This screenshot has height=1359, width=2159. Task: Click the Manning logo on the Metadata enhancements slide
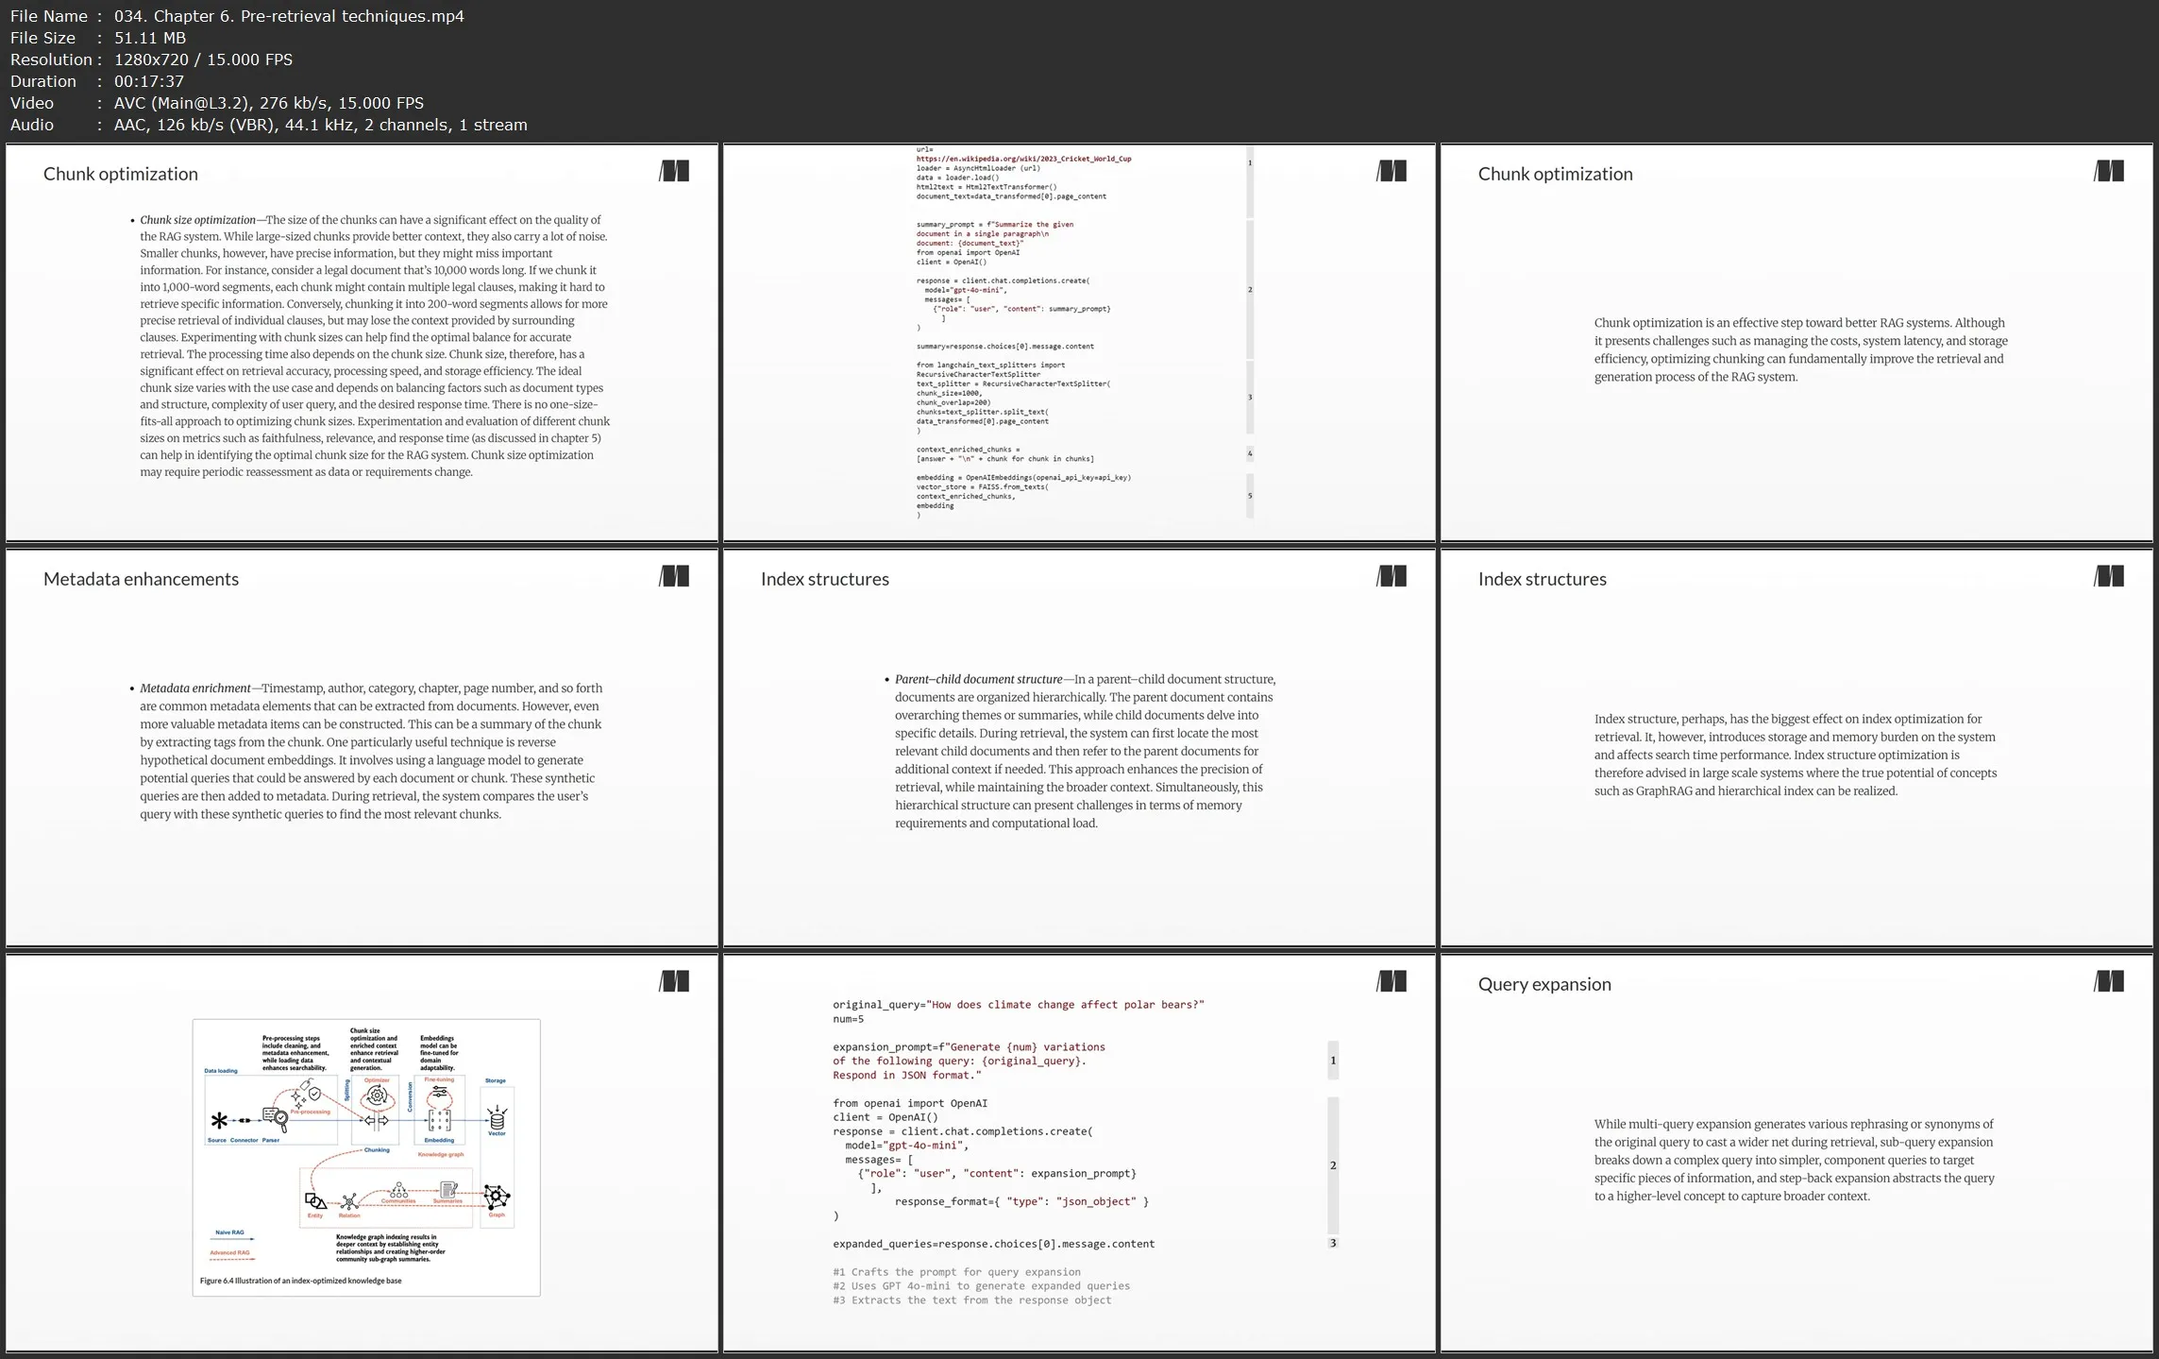674,576
